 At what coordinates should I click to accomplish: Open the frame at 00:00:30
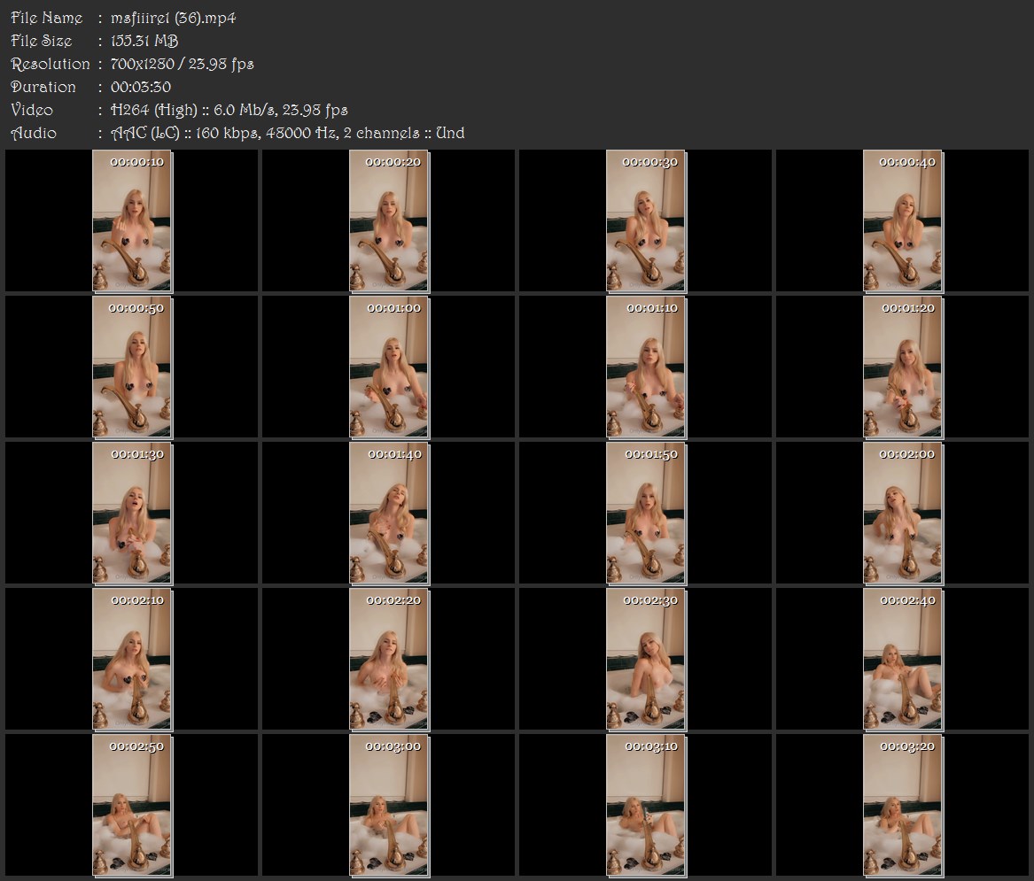646,220
